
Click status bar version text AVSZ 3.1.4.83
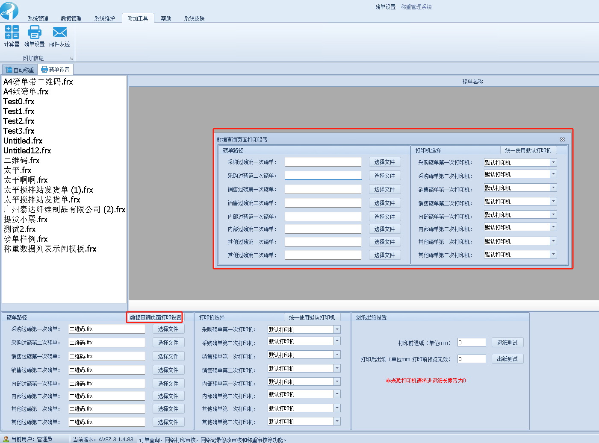coord(116,439)
